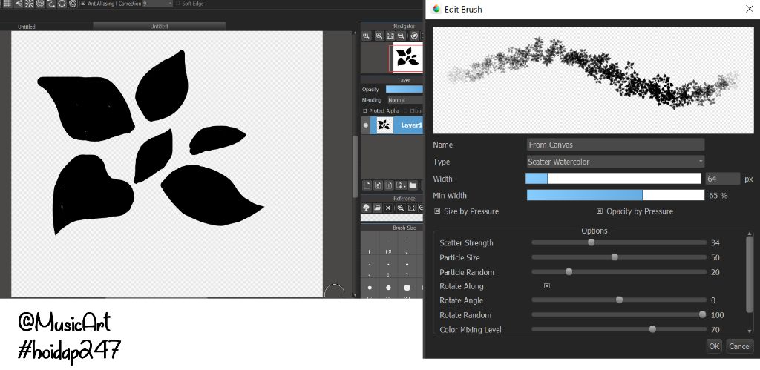The height and width of the screenshot is (370, 760).
Task: Switch to the first Untitled tab
Action: tap(26, 27)
